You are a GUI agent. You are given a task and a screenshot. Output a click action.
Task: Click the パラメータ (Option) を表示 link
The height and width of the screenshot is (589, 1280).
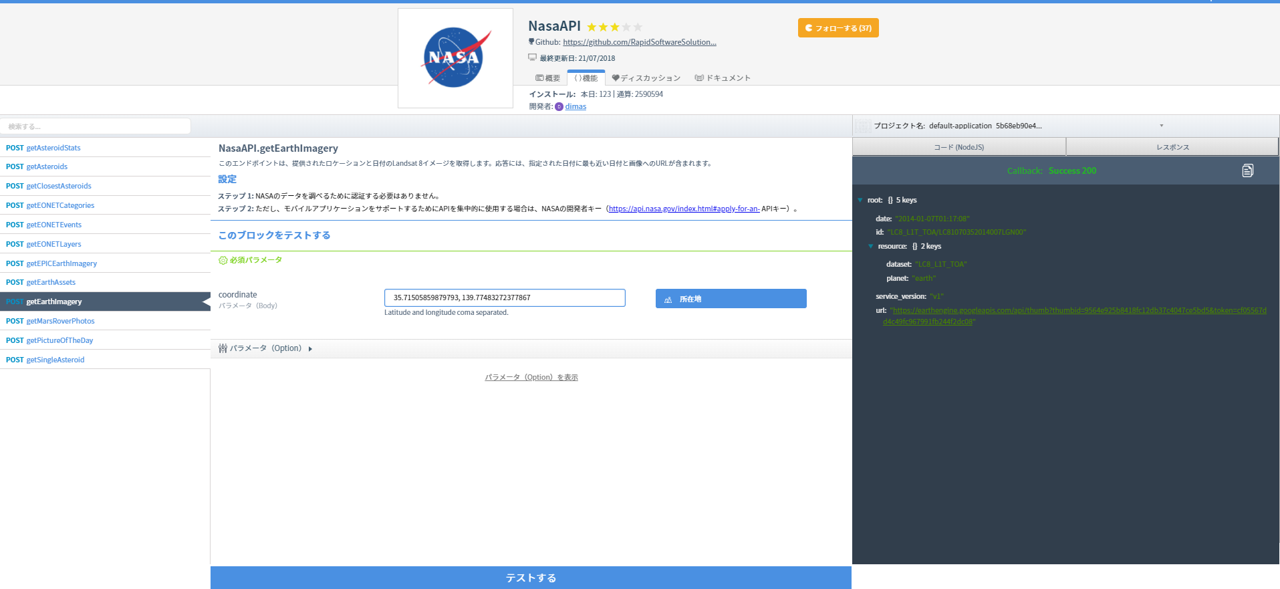point(531,377)
